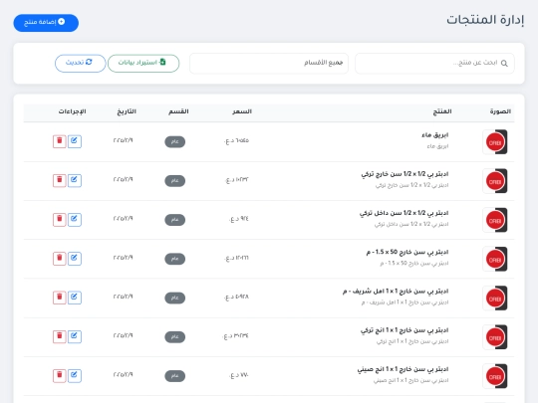Click the date in ابريق ماء row

coord(123,140)
